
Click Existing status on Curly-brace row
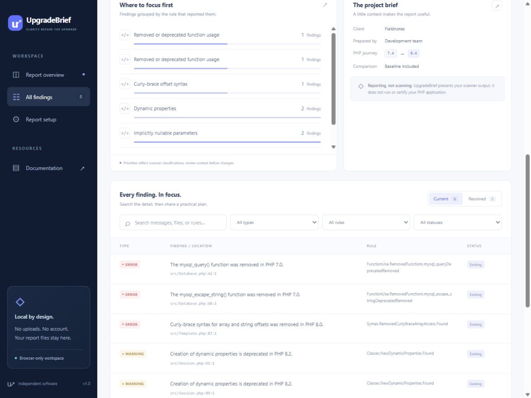pyautogui.click(x=475, y=324)
